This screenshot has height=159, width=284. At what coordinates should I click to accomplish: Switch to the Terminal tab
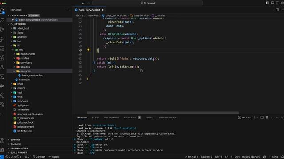tap(82, 117)
